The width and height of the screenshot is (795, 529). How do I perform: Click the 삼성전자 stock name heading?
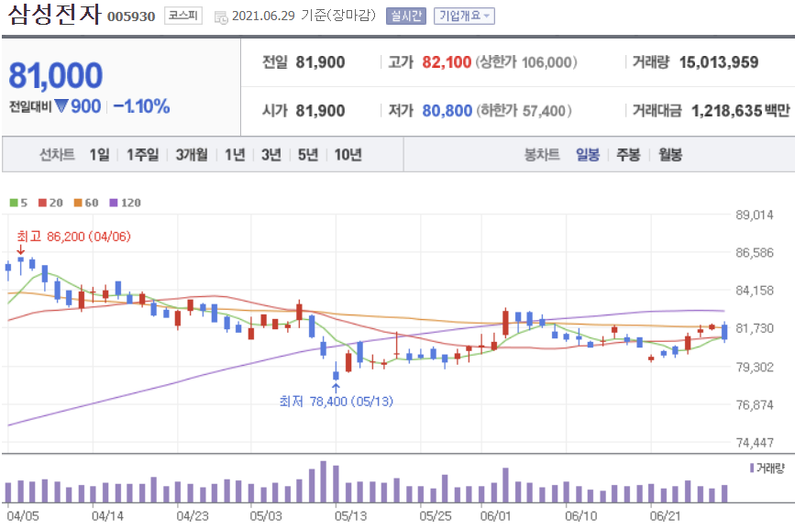tap(55, 14)
